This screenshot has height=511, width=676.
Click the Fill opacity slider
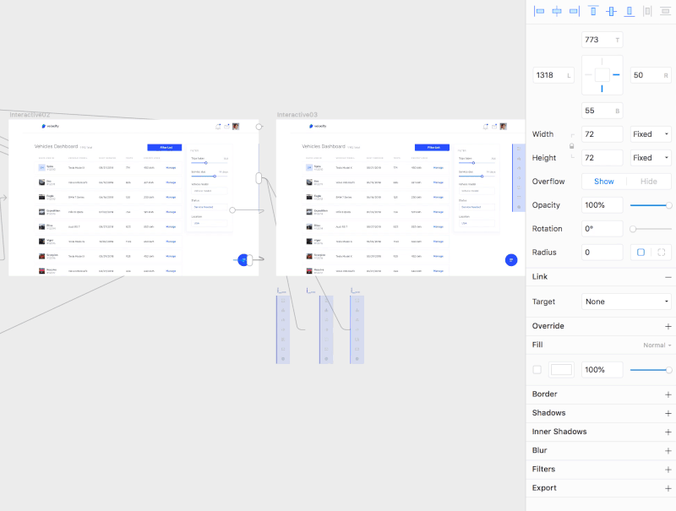click(651, 370)
